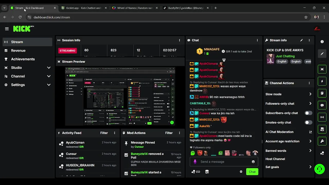Click the purple microphone icon in message box
Image resolution: width=329 pixels, height=185 pixels.
tap(195, 162)
